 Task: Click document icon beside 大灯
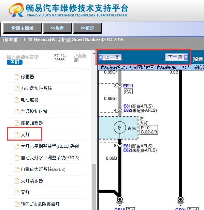coord(17,134)
